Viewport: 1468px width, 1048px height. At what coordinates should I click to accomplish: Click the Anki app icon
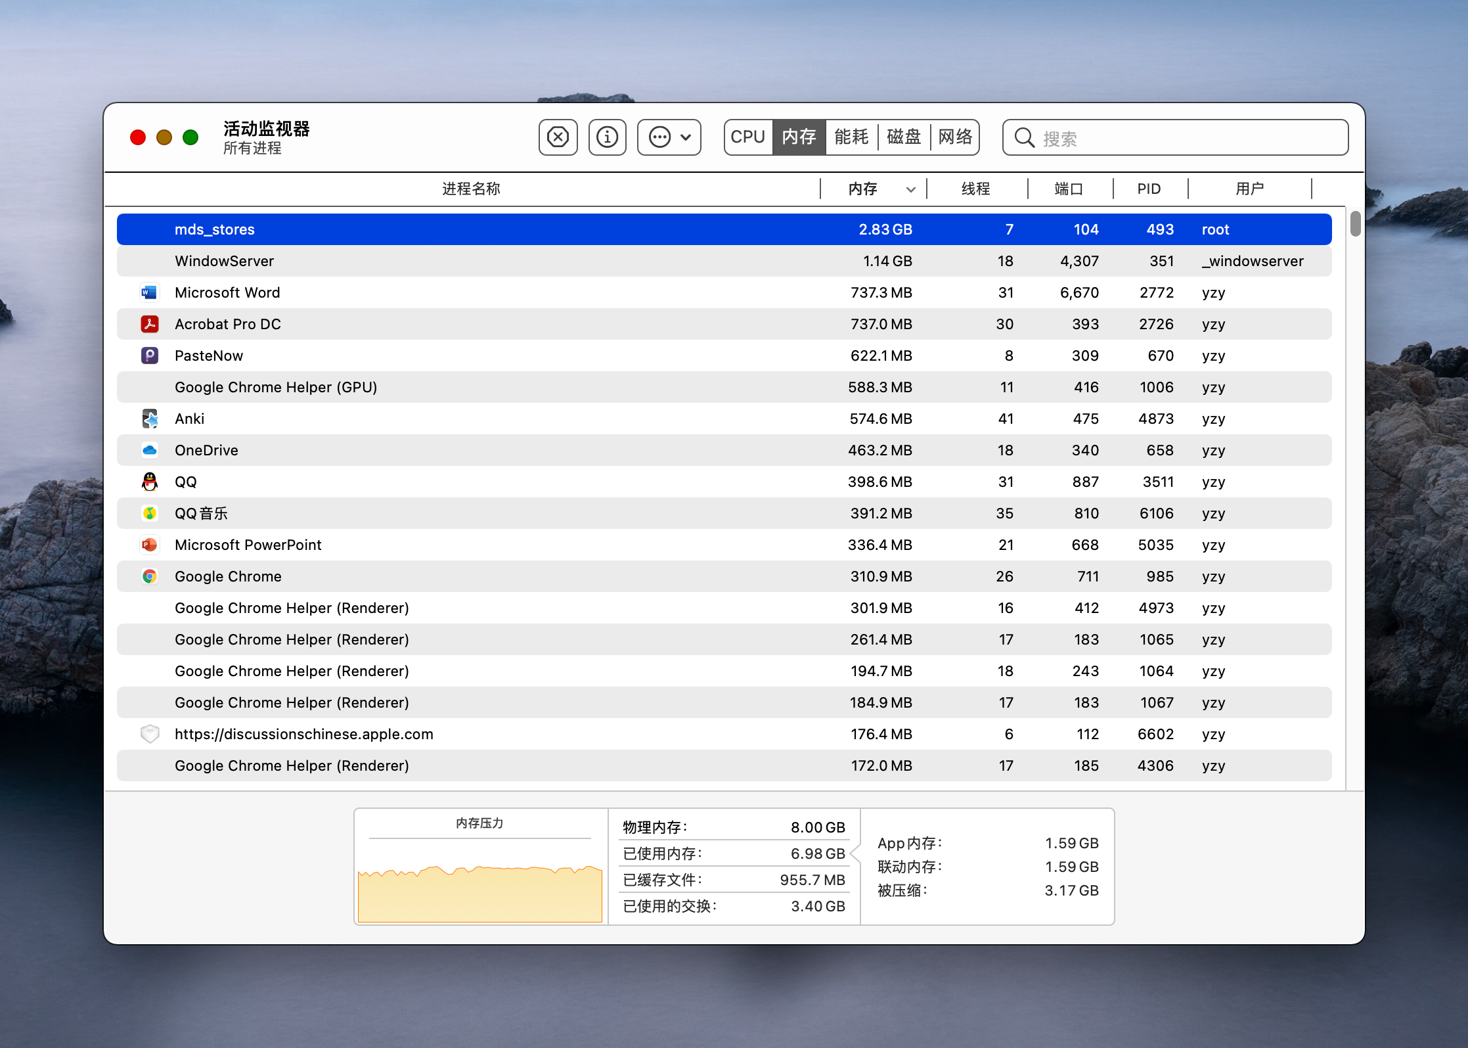pyautogui.click(x=150, y=419)
